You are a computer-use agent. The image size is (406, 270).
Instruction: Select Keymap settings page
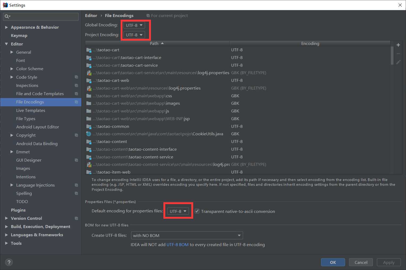click(19, 35)
